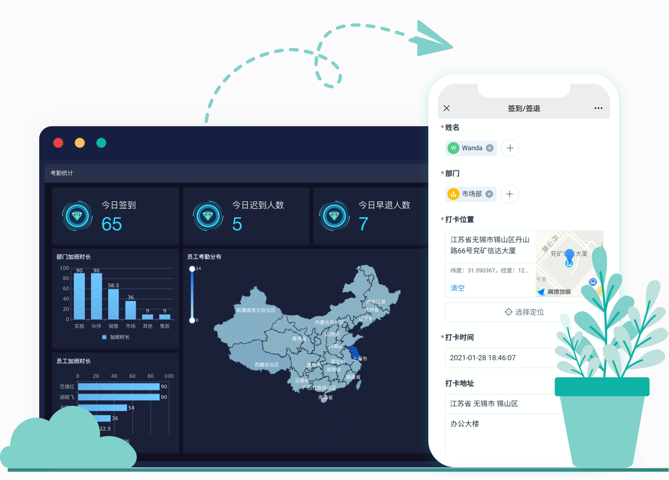The width and height of the screenshot is (669, 480).
Task: Select 新疆维吾尔自治区 on the map
Action: coord(256,310)
